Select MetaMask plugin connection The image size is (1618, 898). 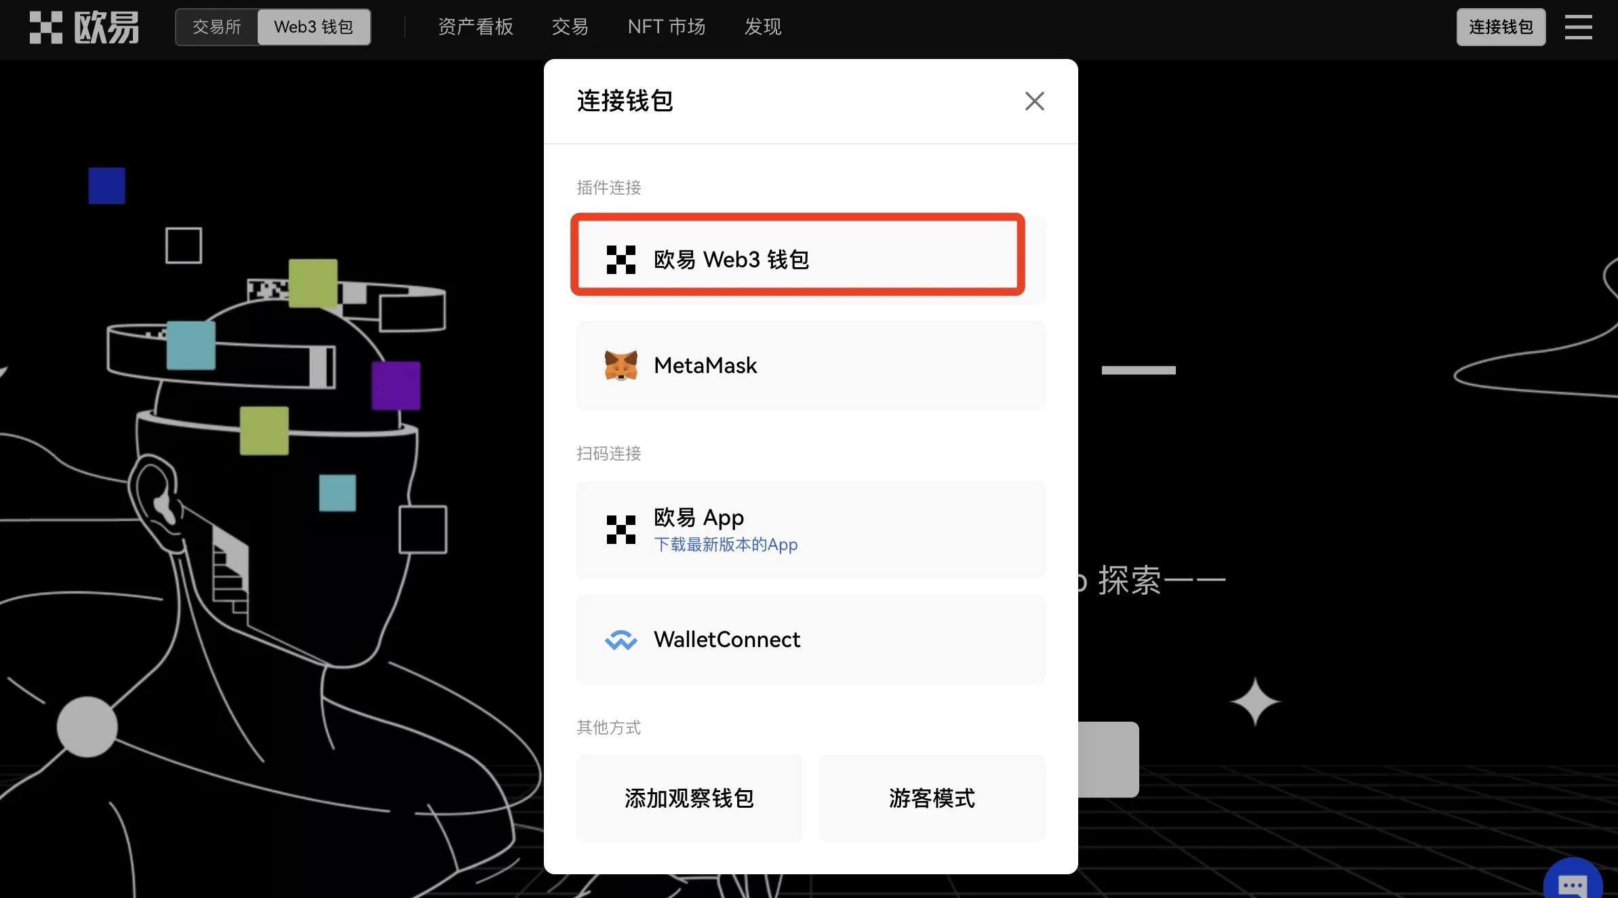tap(810, 364)
